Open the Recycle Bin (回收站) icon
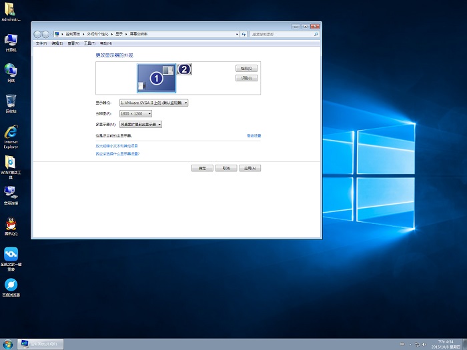Image resolution: width=467 pixels, height=350 pixels. (x=11, y=101)
